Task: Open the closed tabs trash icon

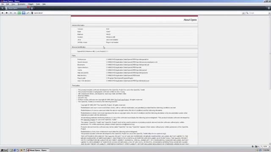Action: click(269, 8)
